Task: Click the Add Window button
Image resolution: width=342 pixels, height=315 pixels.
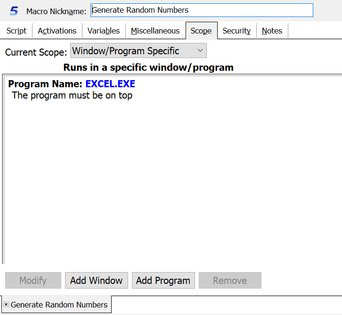Action: tap(96, 281)
